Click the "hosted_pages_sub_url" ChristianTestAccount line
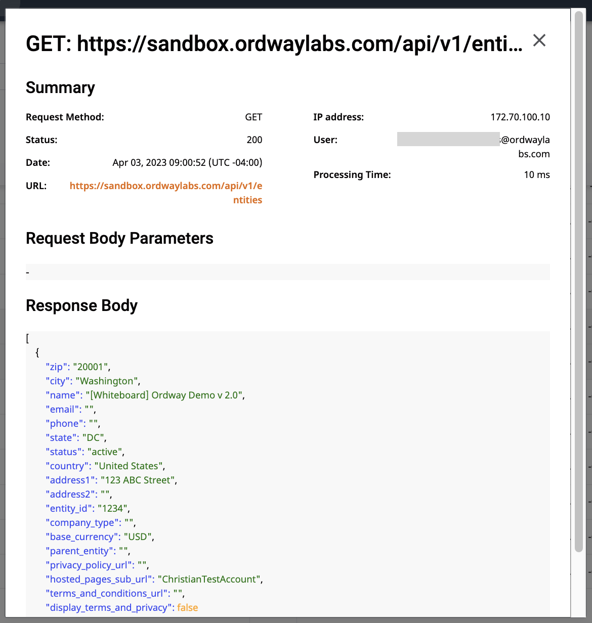The image size is (592, 623). (x=154, y=579)
